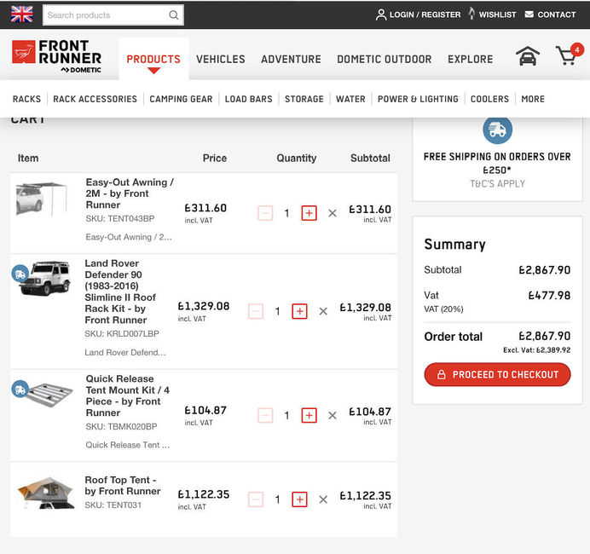The height and width of the screenshot is (554, 590).
Task: Open the More category dropdown
Action: pyautogui.click(x=533, y=99)
